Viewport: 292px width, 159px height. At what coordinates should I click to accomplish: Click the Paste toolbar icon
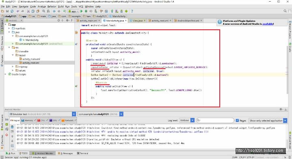(x=38, y=11)
